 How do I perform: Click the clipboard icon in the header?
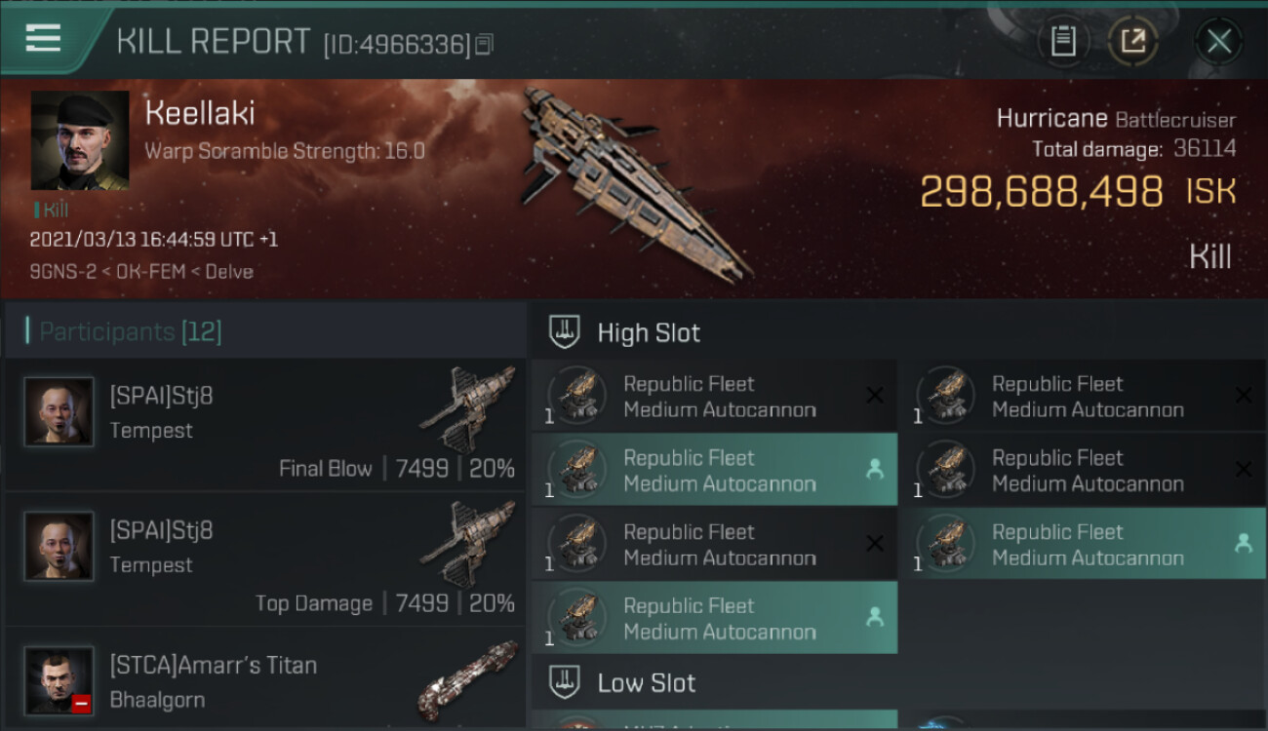pos(1062,41)
